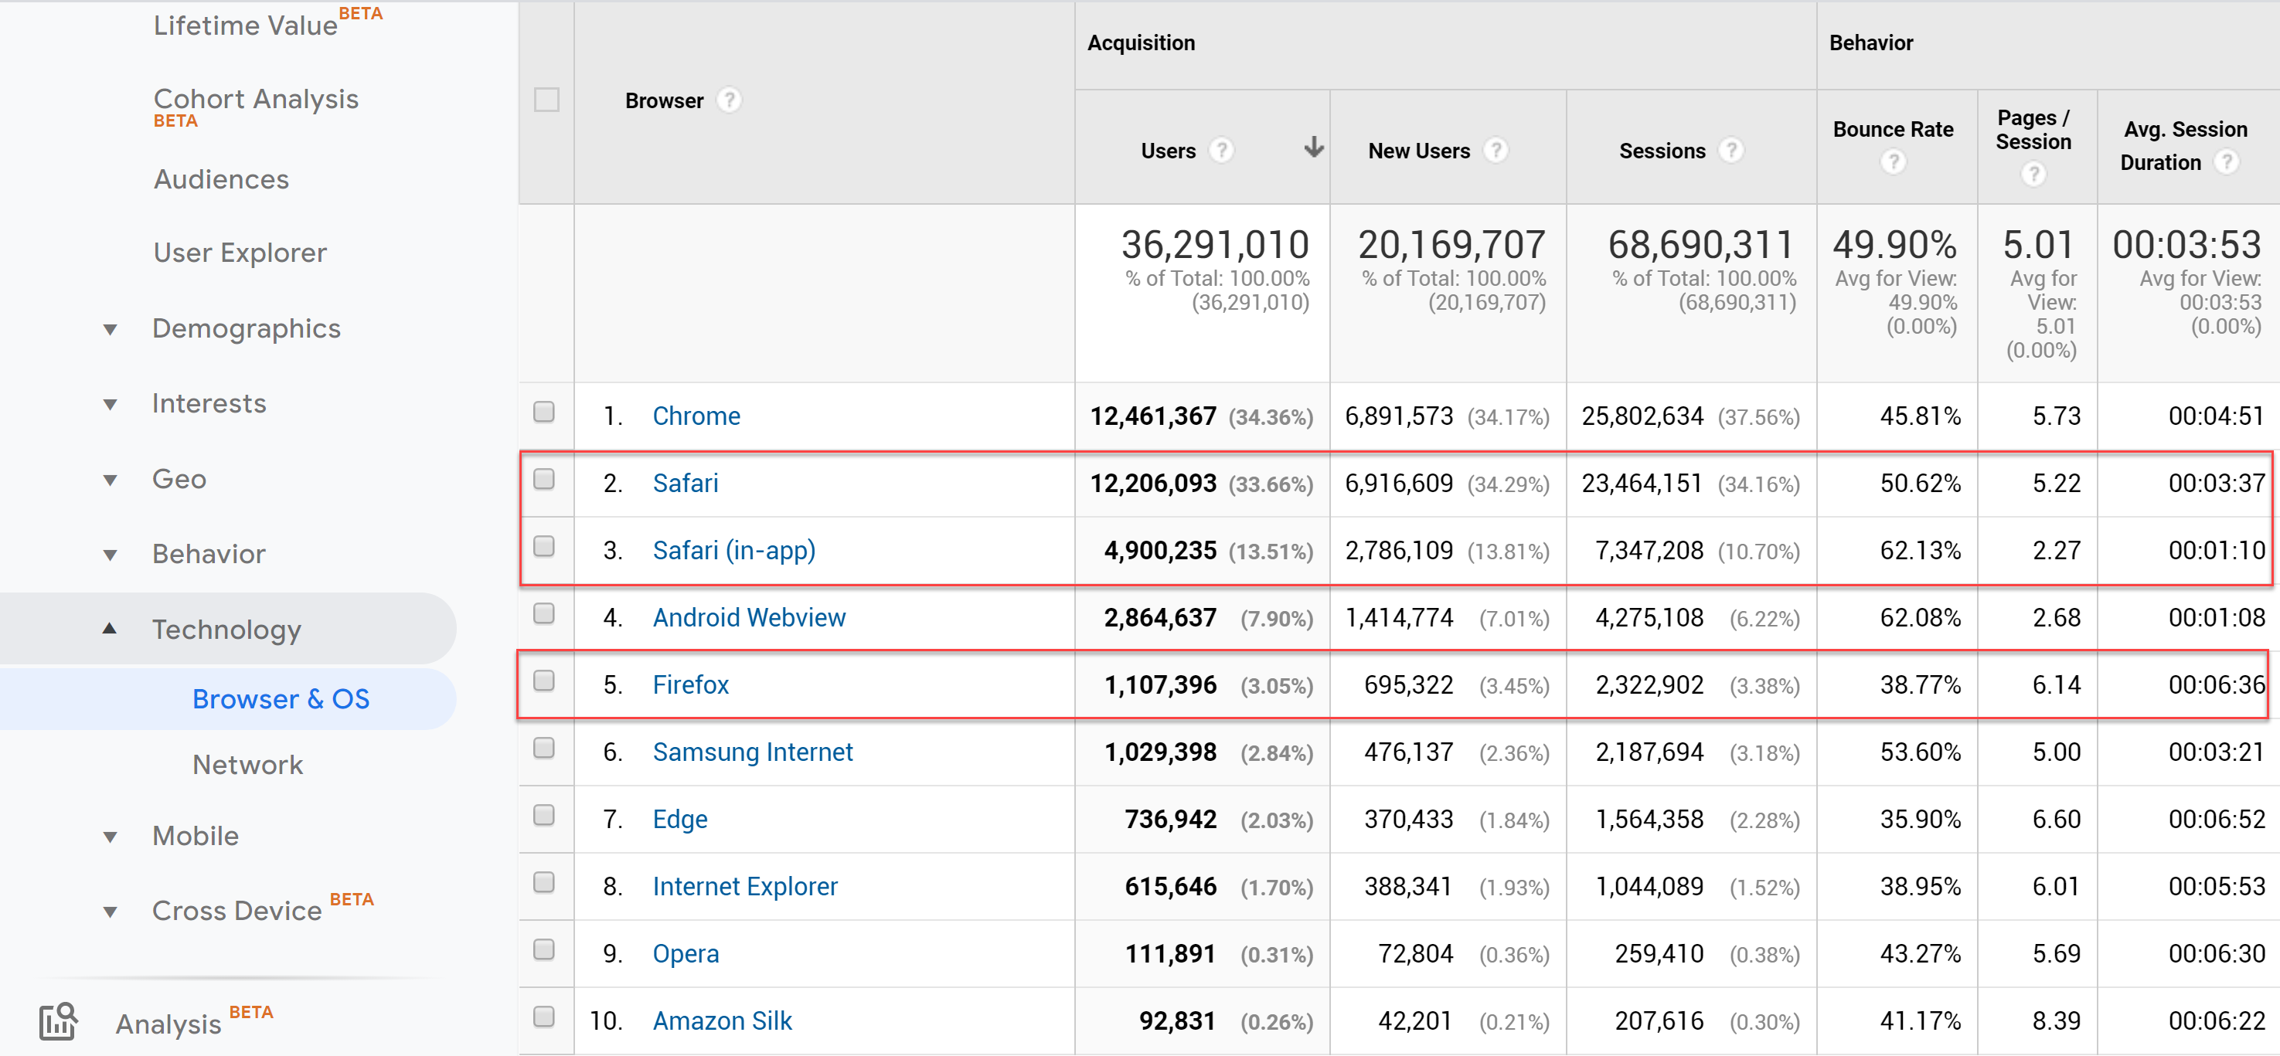Open help icon next to Users column
Image resolution: width=2280 pixels, height=1056 pixels.
pos(1220,151)
